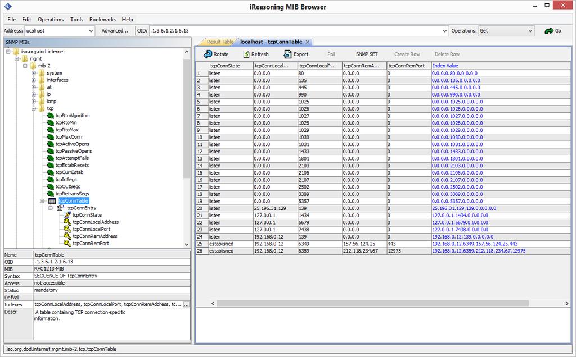Viewport: 576px width, 357px height.
Task: Select the tcpActiveOpens leaf icon
Action: (x=50, y=144)
